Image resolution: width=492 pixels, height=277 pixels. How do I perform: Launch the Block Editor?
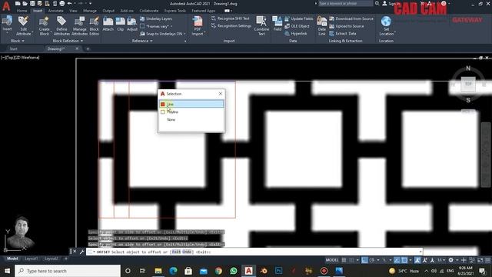pyautogui.click(x=94, y=25)
